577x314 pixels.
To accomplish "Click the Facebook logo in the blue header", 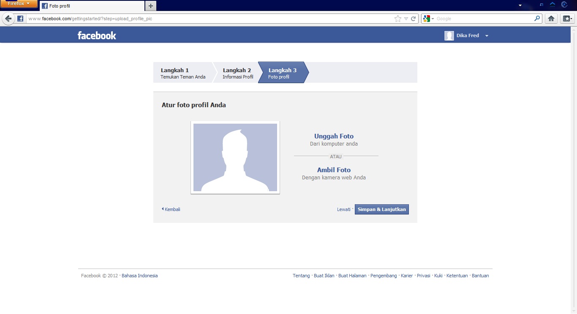I will (97, 35).
